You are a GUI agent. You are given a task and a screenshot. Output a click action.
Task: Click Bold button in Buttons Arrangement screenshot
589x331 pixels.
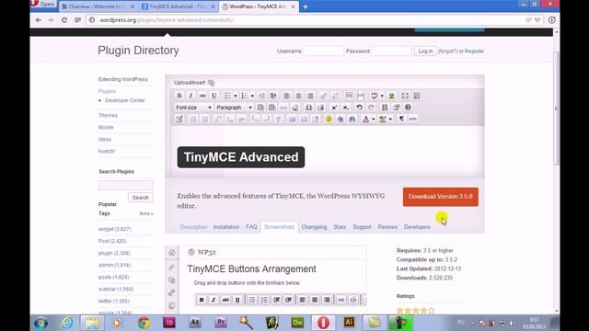[202, 300]
